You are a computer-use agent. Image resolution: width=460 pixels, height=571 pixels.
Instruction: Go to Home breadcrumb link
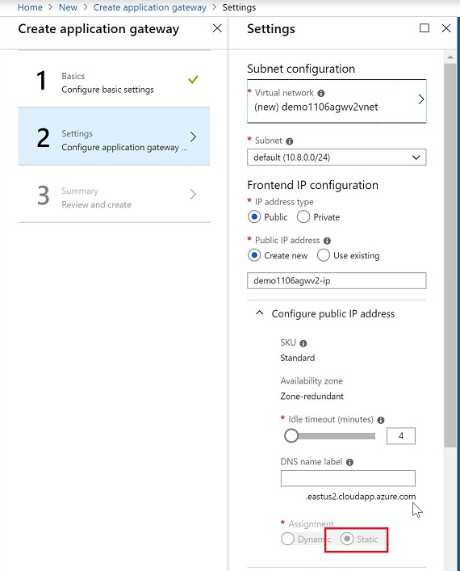coord(30,7)
